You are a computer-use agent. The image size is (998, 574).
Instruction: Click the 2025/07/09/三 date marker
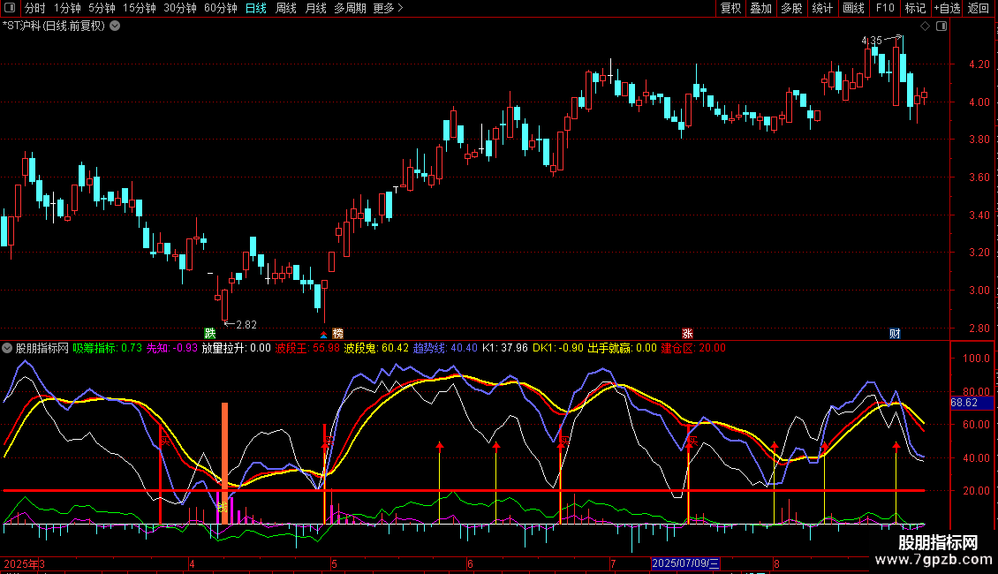[x=685, y=563]
